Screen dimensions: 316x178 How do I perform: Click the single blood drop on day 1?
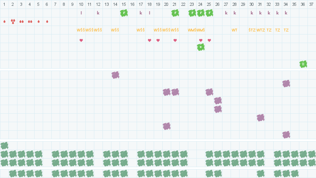4,21
